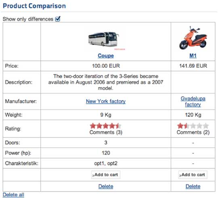Viewport: 218px width, 198px height.
Task: Open Comments (2) for M1
Action: pos(193,132)
